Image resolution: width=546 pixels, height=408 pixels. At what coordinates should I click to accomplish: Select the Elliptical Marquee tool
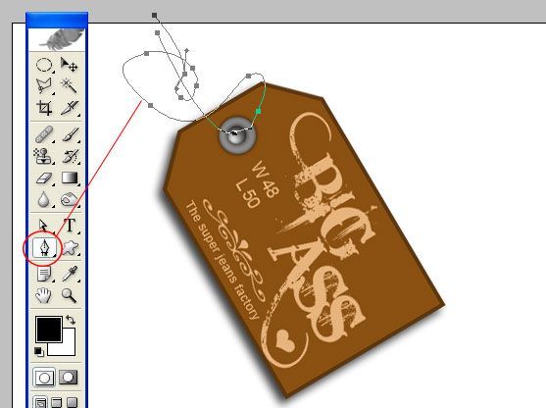pos(44,65)
